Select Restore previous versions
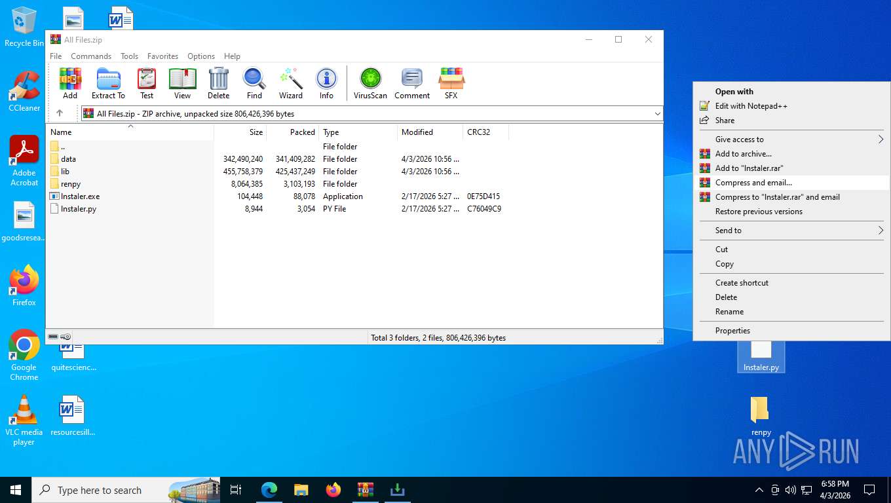 coord(791,212)
